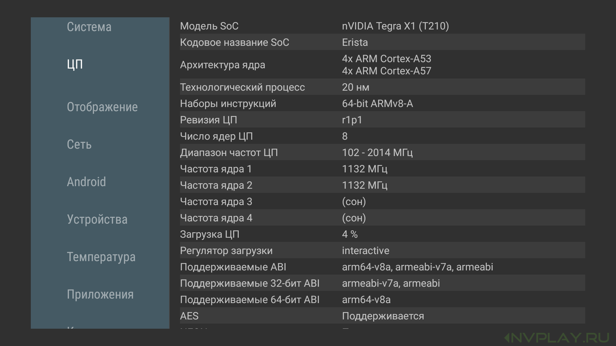This screenshot has height=346, width=616.
Task: Select the Регулятор загрузки label
Action: (x=226, y=251)
